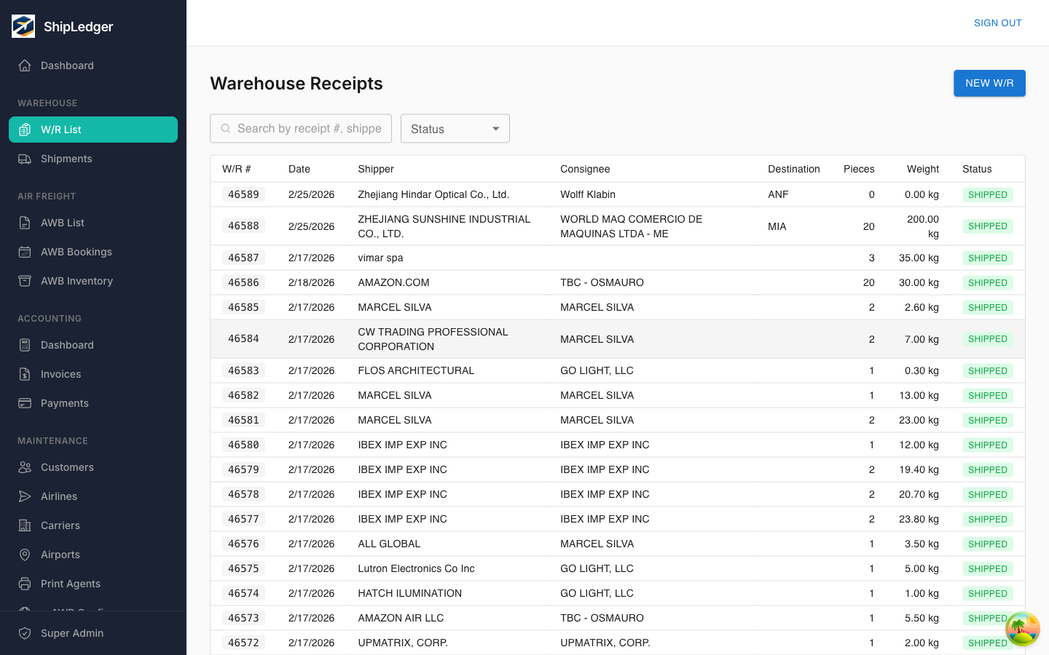Click the Super Admin shield icon
1049x655 pixels.
(25, 633)
